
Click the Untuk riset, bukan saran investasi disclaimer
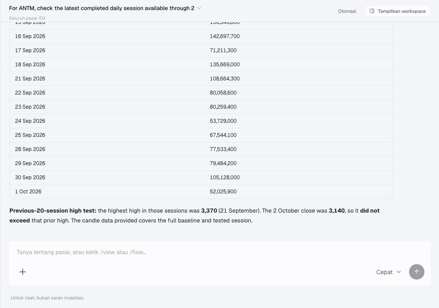click(x=47, y=298)
